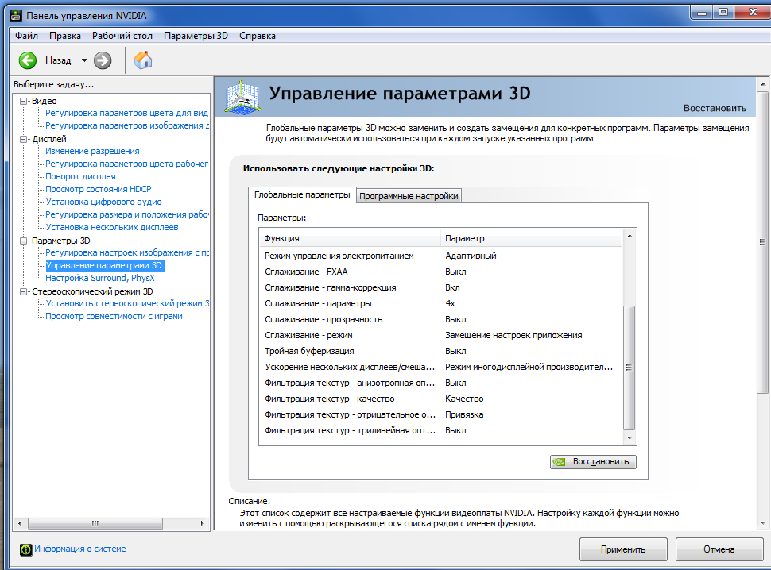Image resolution: width=771 pixels, height=570 pixels.
Task: Open Поворот дисплея task
Action: point(80,177)
